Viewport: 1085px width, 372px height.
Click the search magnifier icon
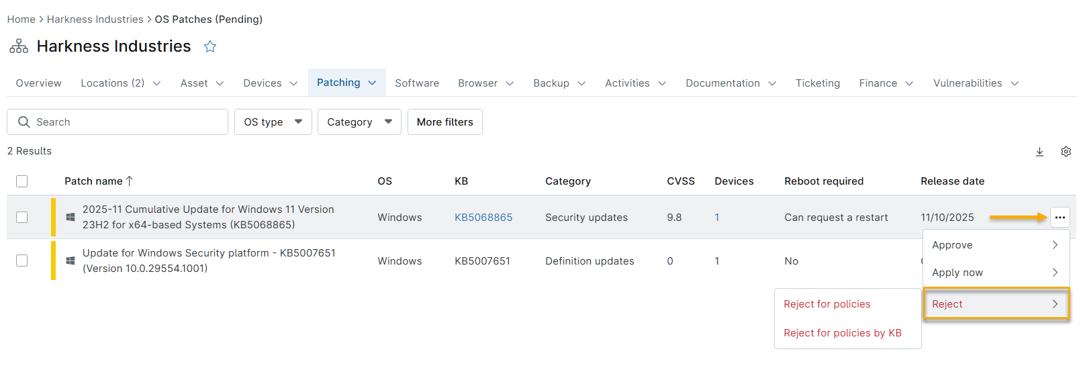(24, 122)
